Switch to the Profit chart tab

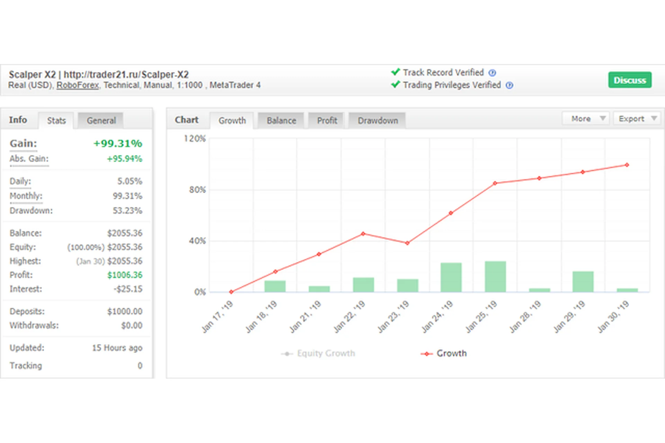tap(327, 120)
